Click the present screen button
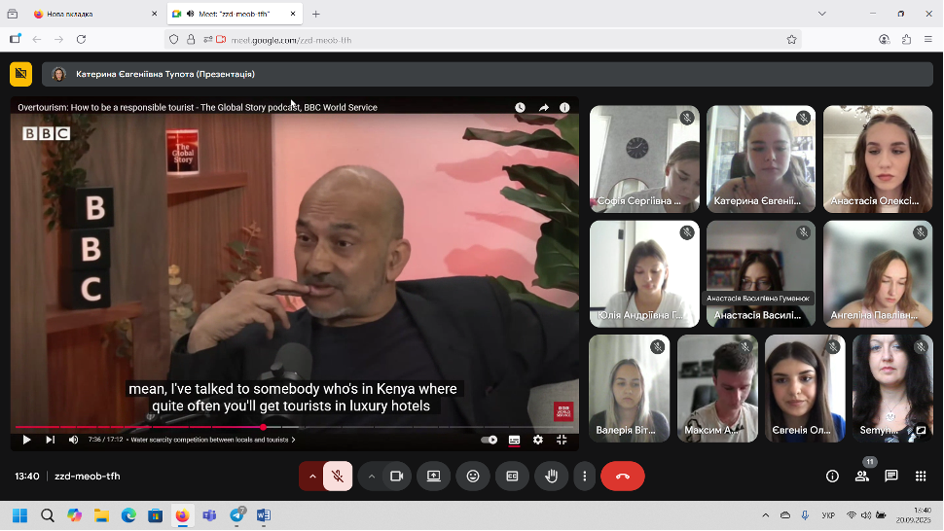This screenshot has width=944, height=531. [x=434, y=477]
